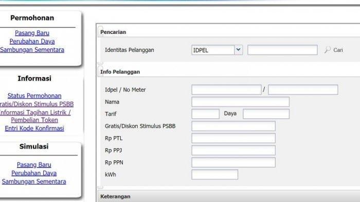
Task: Click the Cari search button text
Action: pos(338,50)
